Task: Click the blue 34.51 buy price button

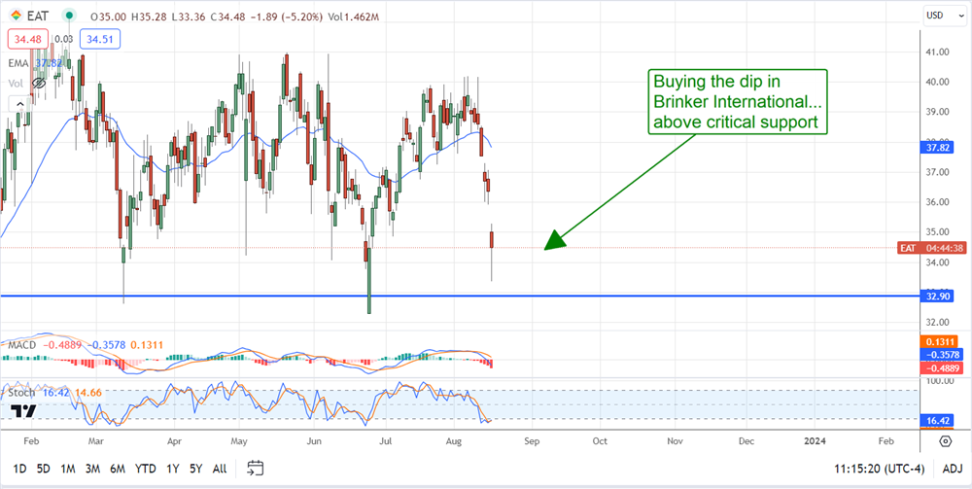Action: click(x=99, y=39)
